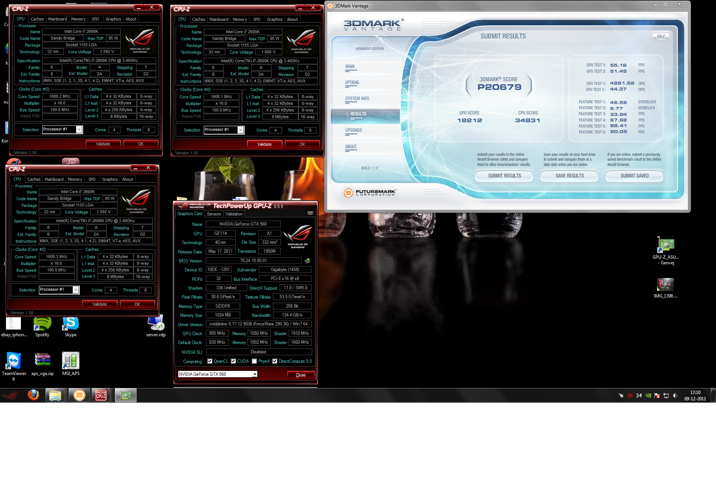Click the BIOS Version field 70.24.18.00.01
The image size is (716, 501).
(254, 261)
